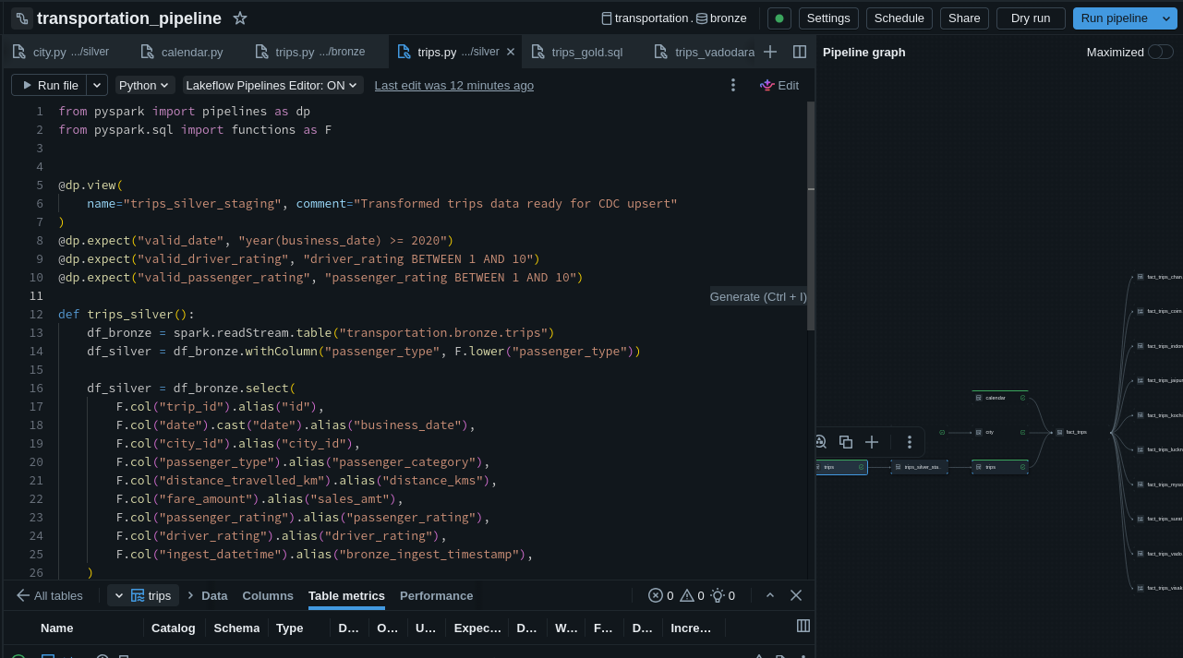
Task: Open the graph toolbar kebab menu icon
Action: [x=910, y=442]
